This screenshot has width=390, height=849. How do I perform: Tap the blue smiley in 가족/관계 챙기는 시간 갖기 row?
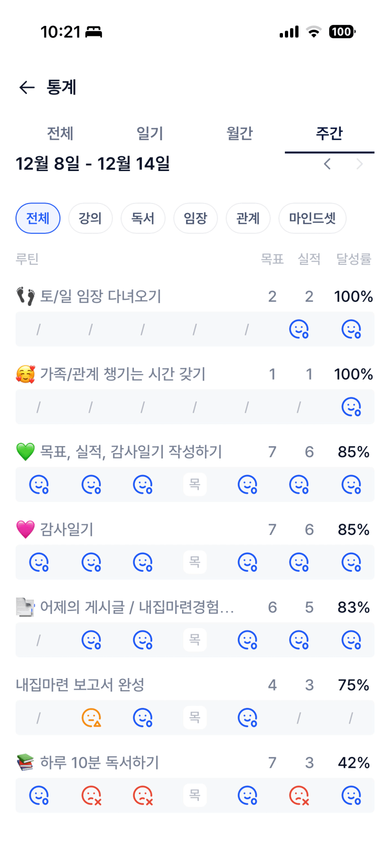[351, 407]
